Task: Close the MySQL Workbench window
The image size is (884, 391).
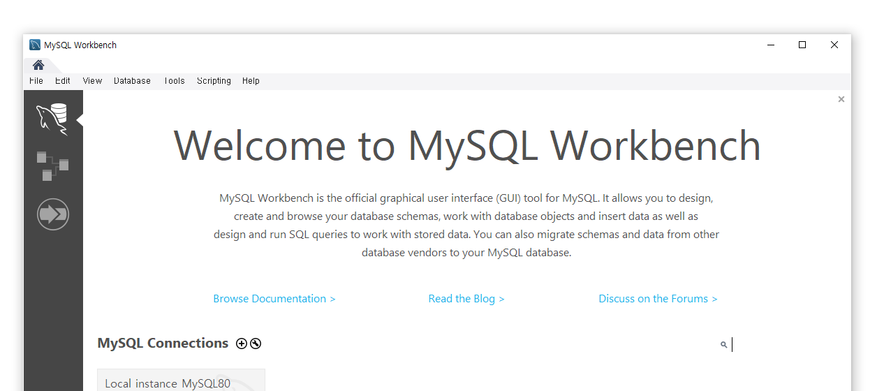Action: coord(834,45)
